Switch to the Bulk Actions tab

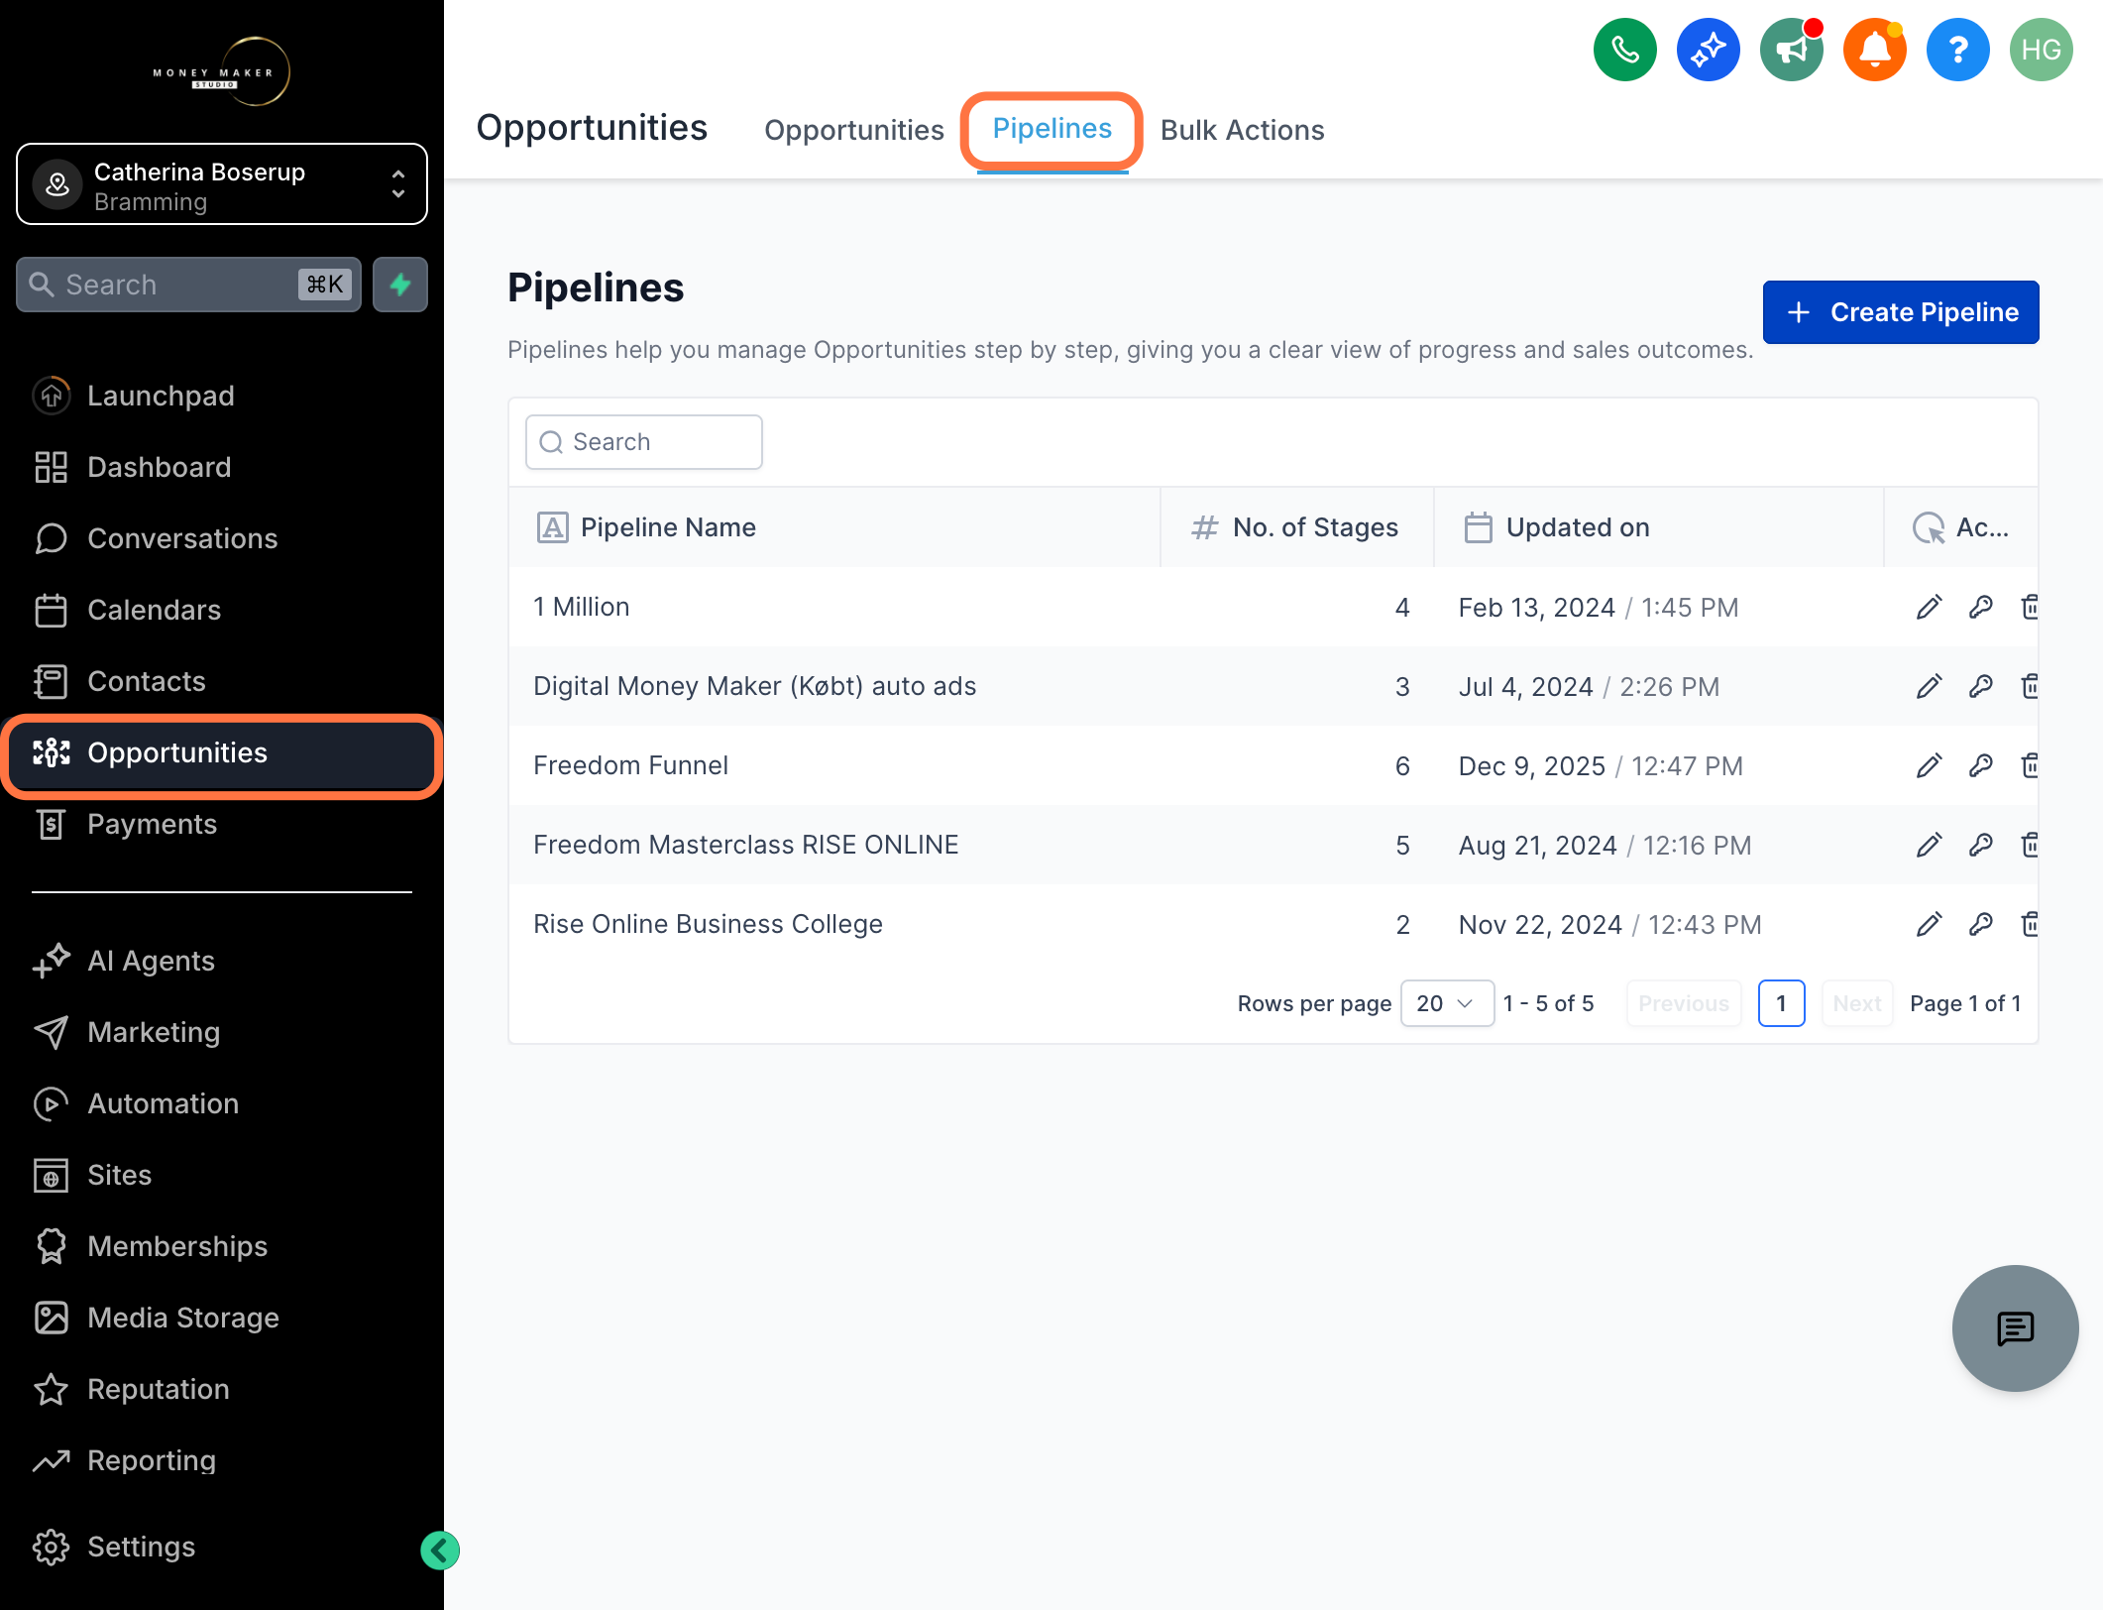point(1242,130)
